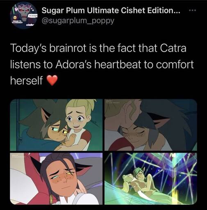This screenshot has height=210, width=207.
Task: Click the red heart emoji after 'herself'
Action: click(x=52, y=80)
